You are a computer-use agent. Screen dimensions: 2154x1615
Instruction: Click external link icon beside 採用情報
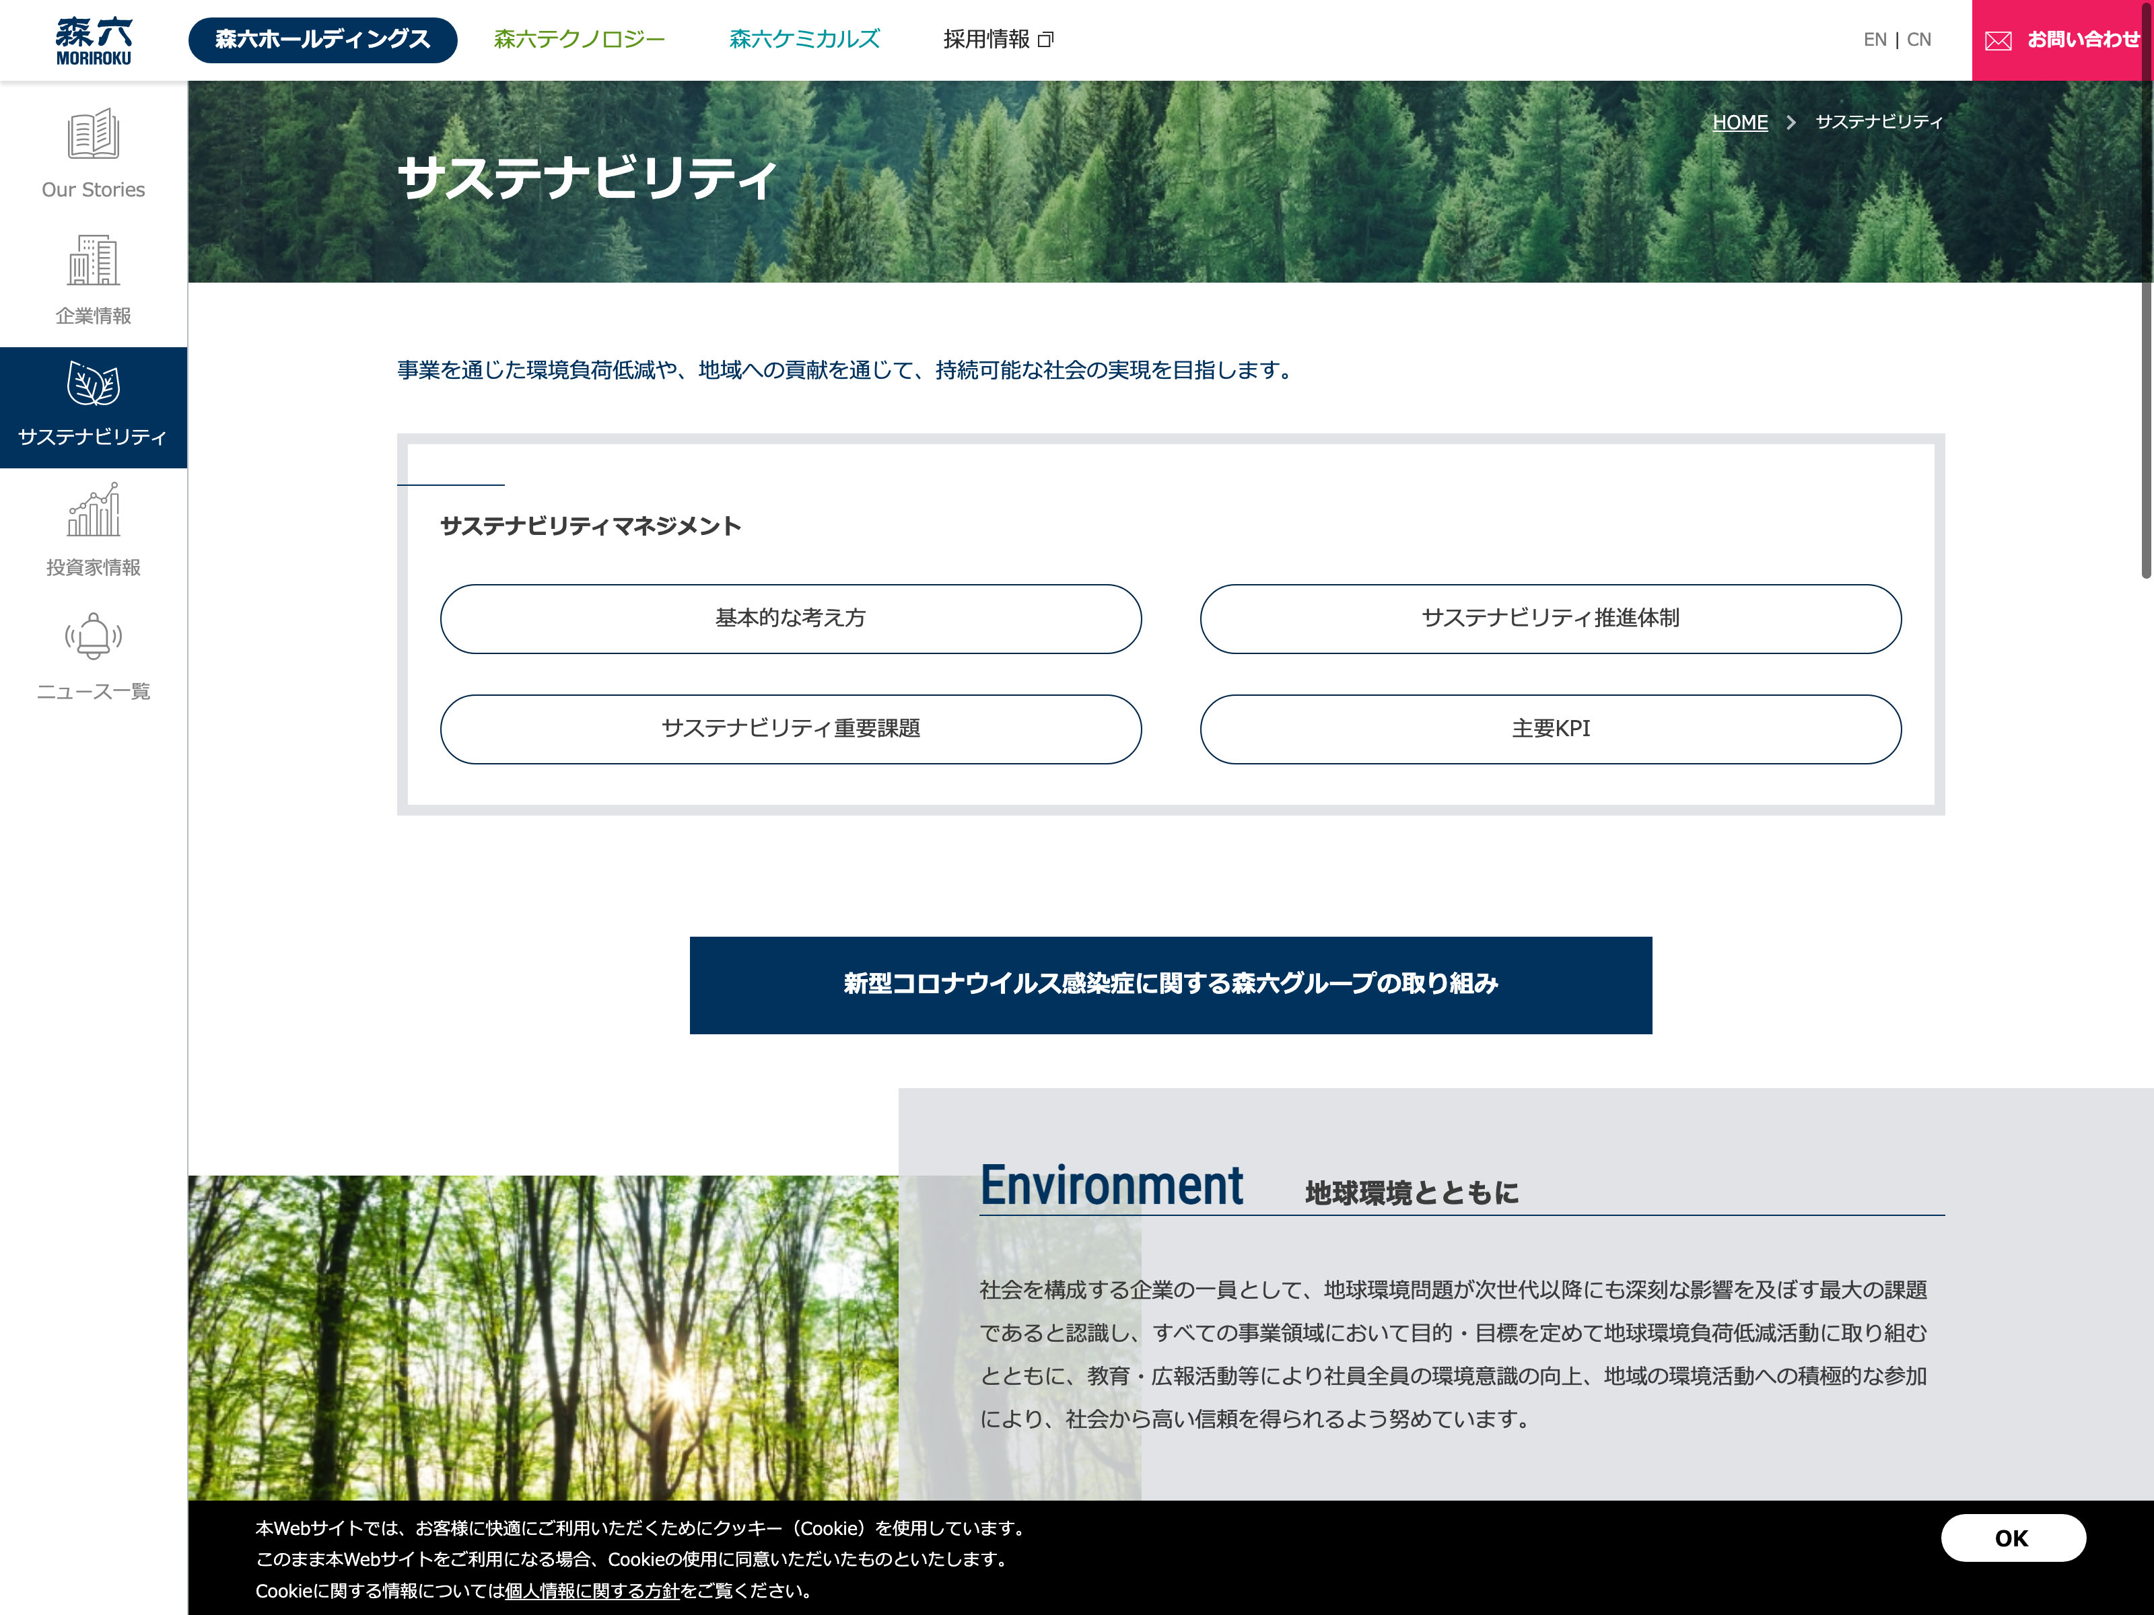click(x=1046, y=40)
